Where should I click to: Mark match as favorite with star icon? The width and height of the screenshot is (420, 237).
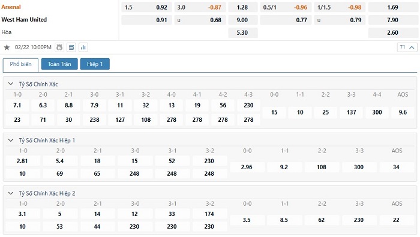point(7,47)
